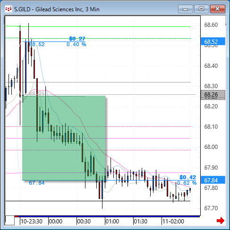
Task: Click the gray 68.25 level label
Action: click(37, 93)
